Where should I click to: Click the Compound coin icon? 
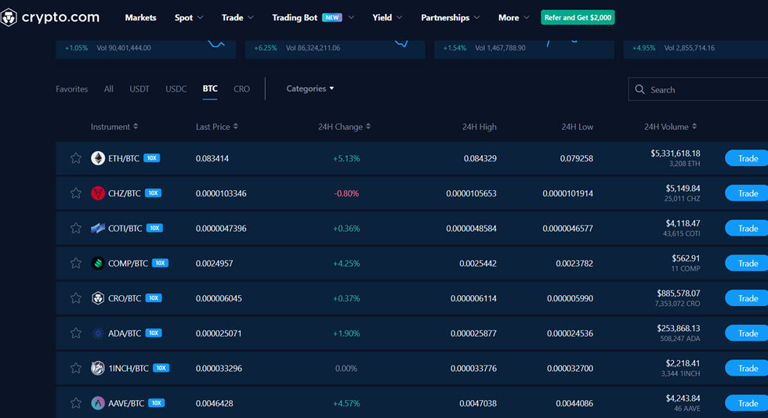(x=98, y=263)
